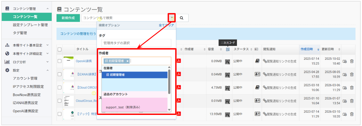Open タグ管理 in sidebar
This screenshot has height=126, width=362.
pyautogui.click(x=20, y=33)
